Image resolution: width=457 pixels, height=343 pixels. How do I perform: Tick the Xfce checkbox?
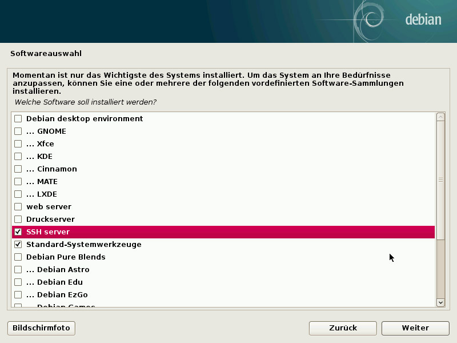(x=18, y=144)
